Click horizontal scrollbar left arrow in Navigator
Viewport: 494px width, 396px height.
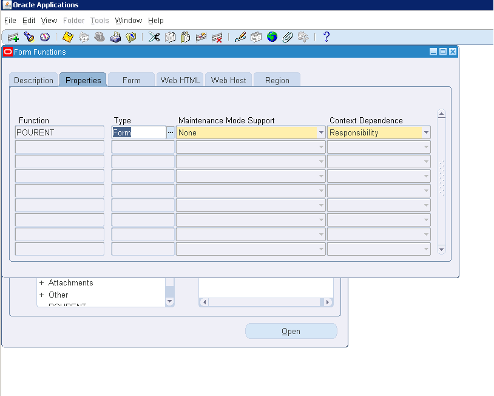[x=204, y=302]
